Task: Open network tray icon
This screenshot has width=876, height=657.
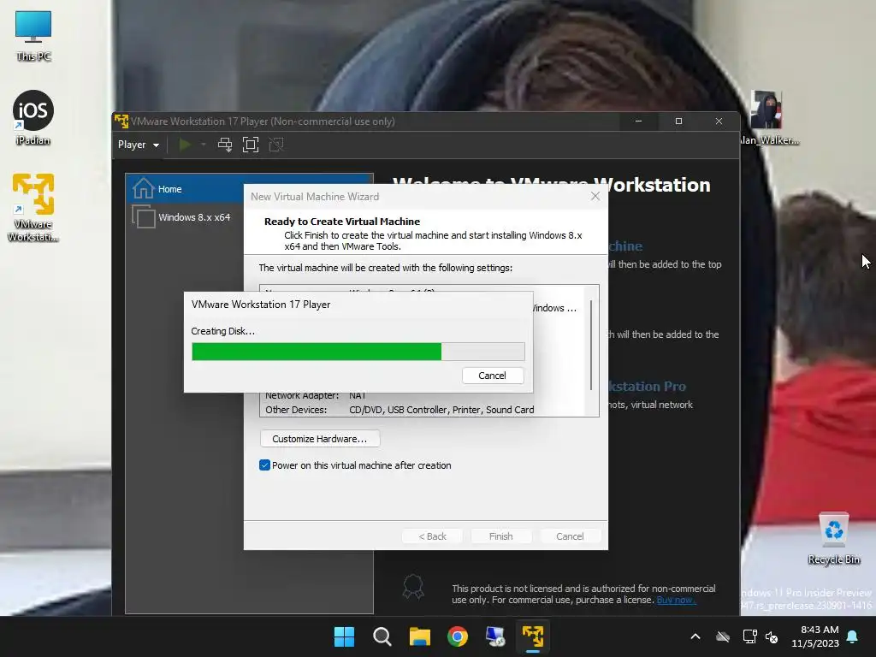Action: pyautogui.click(x=749, y=636)
